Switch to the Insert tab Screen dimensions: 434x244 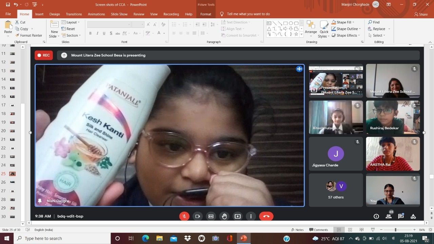(x=39, y=14)
